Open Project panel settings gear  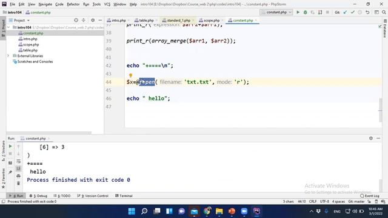pos(93,20)
